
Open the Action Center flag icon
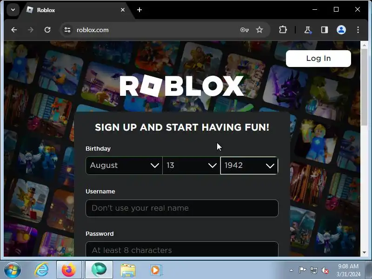coord(302,270)
